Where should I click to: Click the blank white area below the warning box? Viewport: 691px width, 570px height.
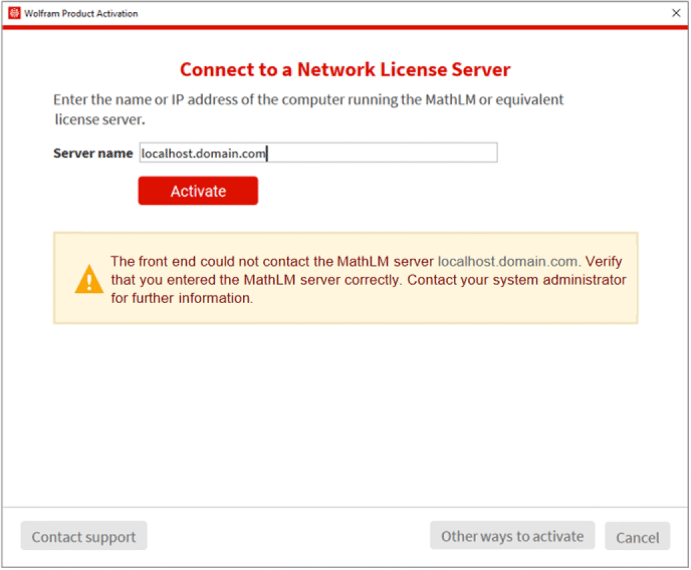345,415
